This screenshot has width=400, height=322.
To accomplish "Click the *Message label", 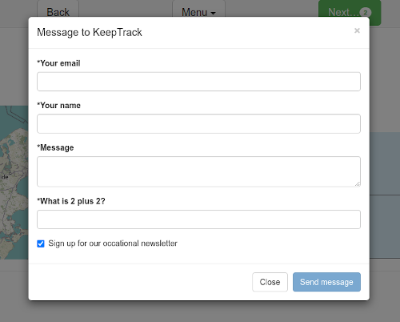I will tap(55, 147).
